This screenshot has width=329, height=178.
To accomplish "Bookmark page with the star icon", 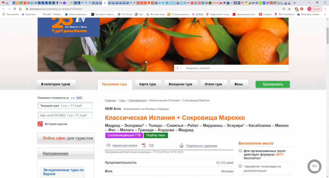I will (x=290, y=9).
